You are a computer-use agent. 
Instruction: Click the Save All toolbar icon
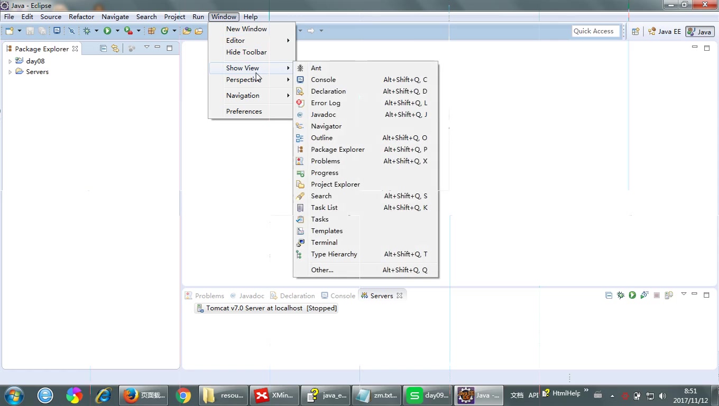pos(42,31)
